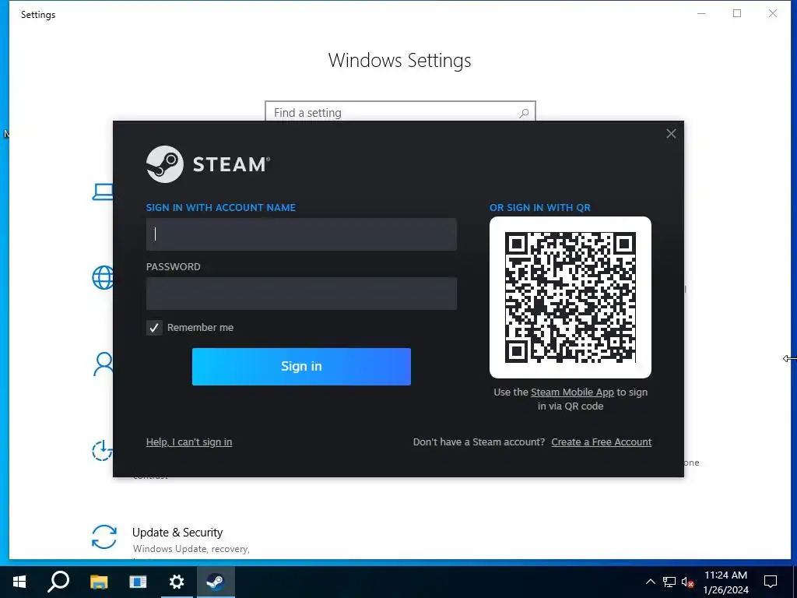Minimize the Settings window

(x=701, y=14)
